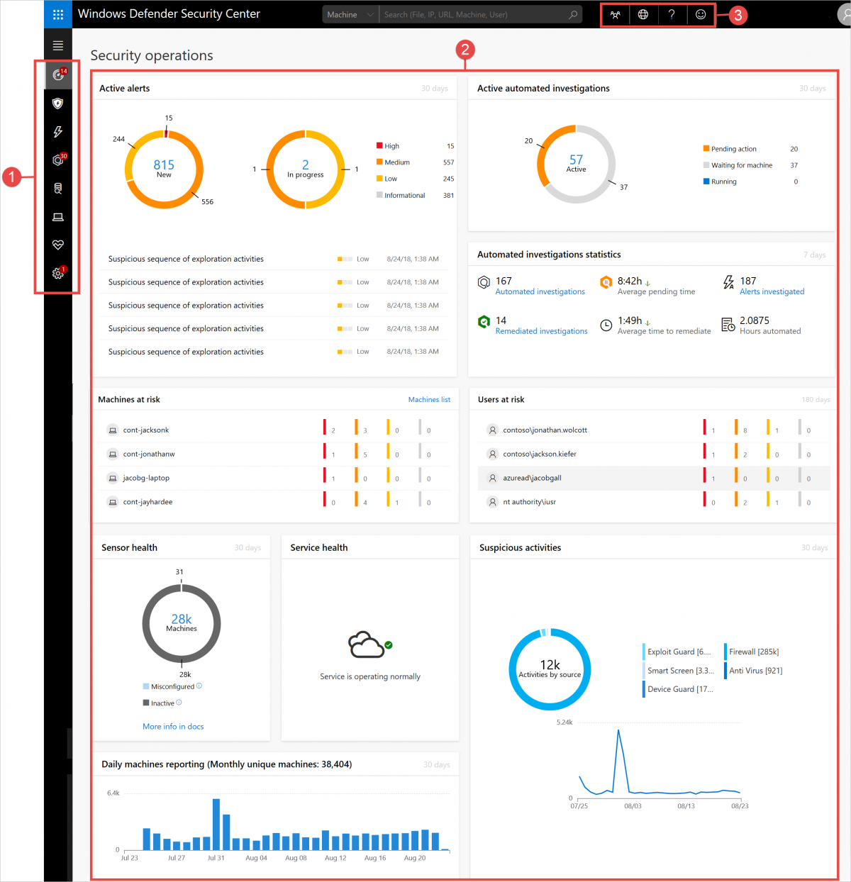Open the Help question mark icon
This screenshot has width=851, height=882.
pyautogui.click(x=672, y=14)
